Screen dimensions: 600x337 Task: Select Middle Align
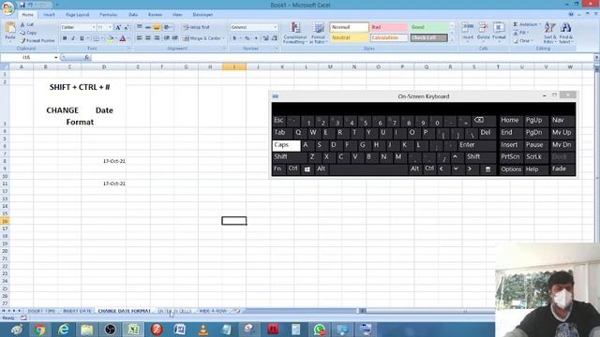click(x=148, y=27)
